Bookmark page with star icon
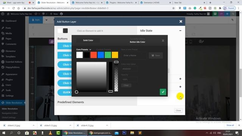 click(x=174, y=8)
